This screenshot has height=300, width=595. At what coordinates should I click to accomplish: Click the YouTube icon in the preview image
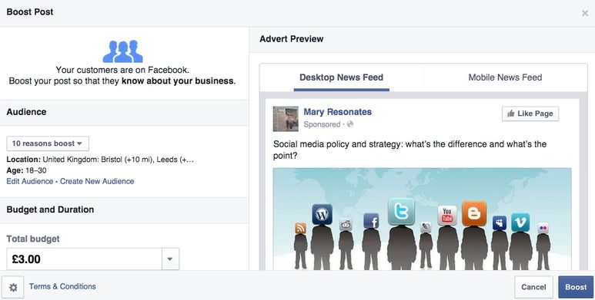447,216
